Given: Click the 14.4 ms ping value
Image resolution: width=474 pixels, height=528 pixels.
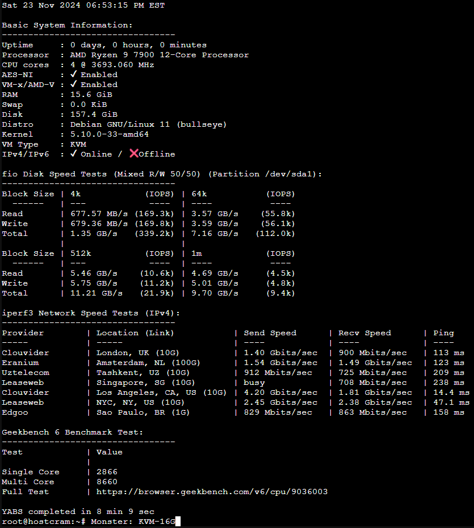Looking at the screenshot, I should 451,392.
